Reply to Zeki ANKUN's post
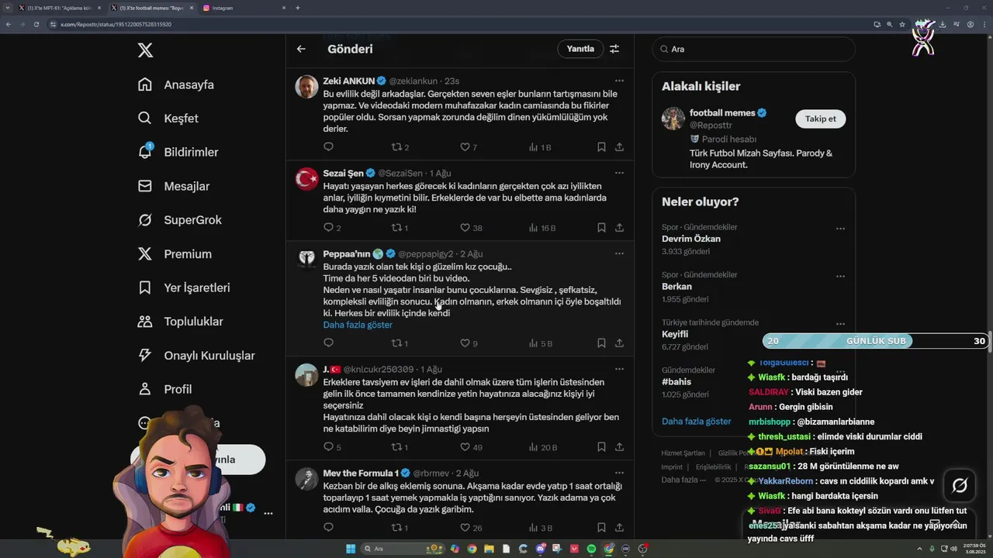 pyautogui.click(x=328, y=146)
